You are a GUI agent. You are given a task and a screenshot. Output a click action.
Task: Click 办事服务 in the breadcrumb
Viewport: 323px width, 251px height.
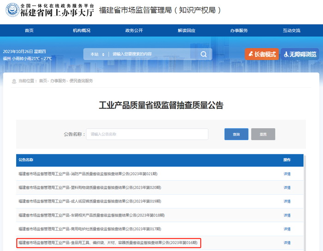pos(58,81)
